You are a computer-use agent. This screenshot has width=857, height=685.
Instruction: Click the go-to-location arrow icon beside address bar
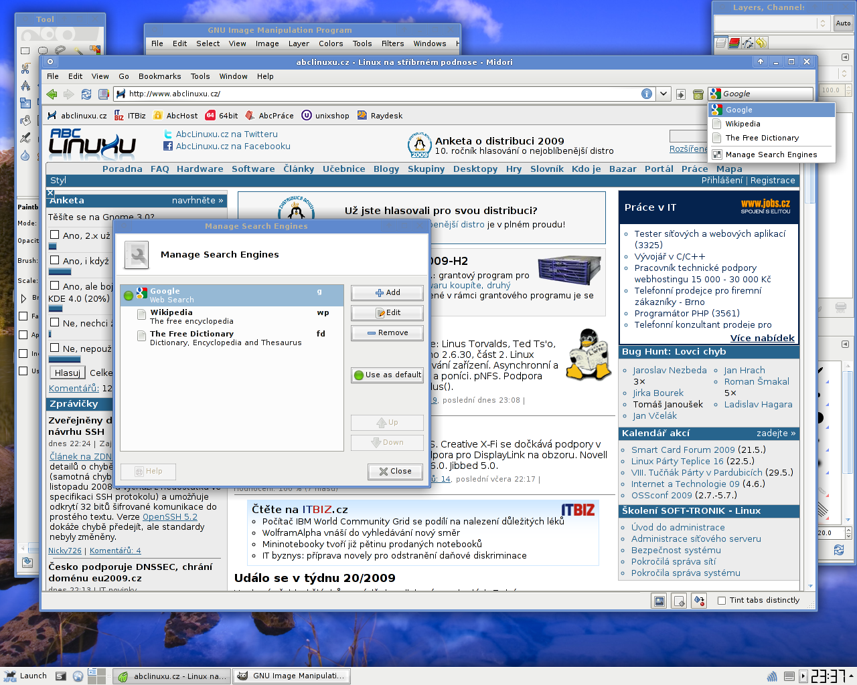coord(681,94)
